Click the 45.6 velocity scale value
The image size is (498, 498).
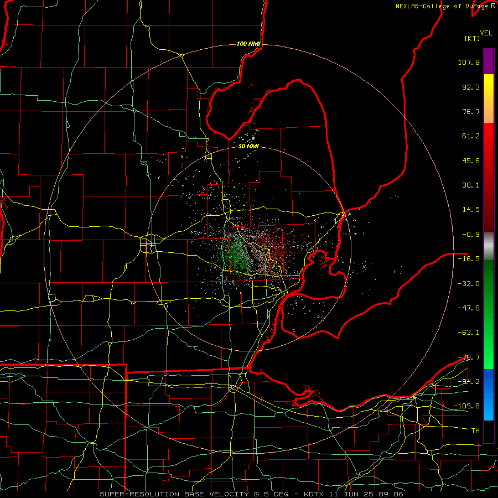471,160
